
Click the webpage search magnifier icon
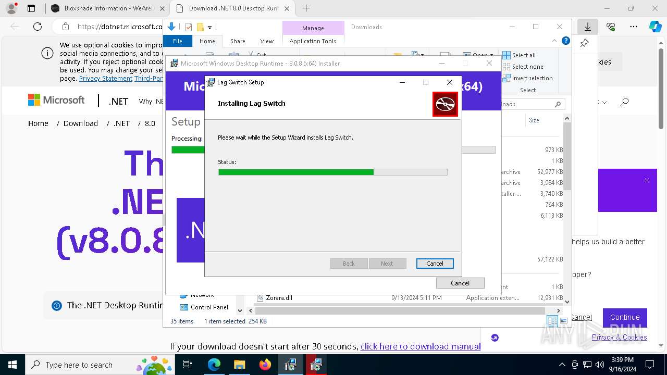coord(624,102)
